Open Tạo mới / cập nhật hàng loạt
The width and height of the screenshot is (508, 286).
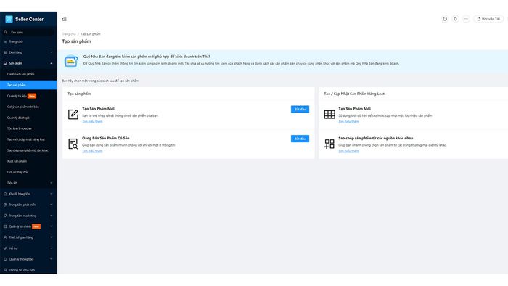[28, 139]
